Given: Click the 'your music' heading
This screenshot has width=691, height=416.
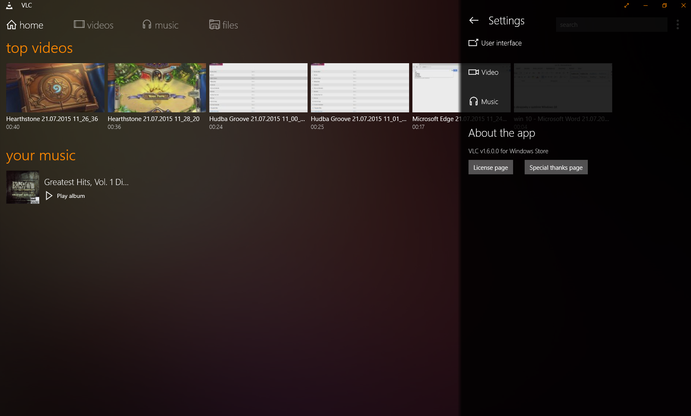Looking at the screenshot, I should [x=41, y=156].
